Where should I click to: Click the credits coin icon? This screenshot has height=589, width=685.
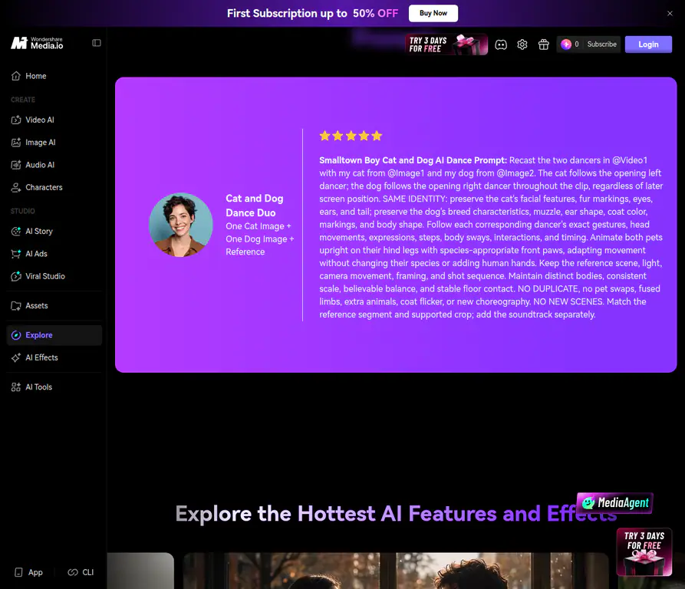(566, 44)
